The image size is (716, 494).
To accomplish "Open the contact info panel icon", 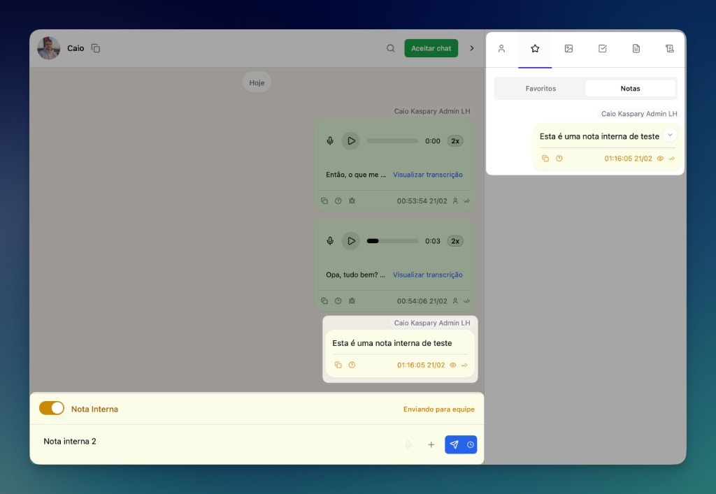I will [x=501, y=49].
